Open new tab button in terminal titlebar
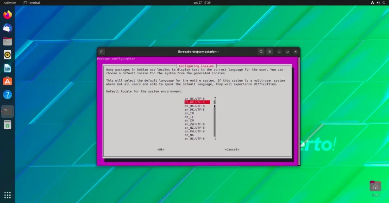Viewport: 389px width, 203px height. pos(102,52)
